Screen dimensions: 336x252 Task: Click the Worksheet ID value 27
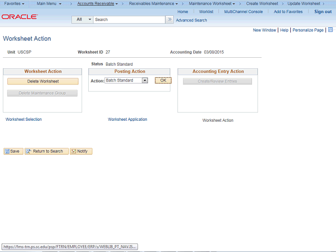108,52
